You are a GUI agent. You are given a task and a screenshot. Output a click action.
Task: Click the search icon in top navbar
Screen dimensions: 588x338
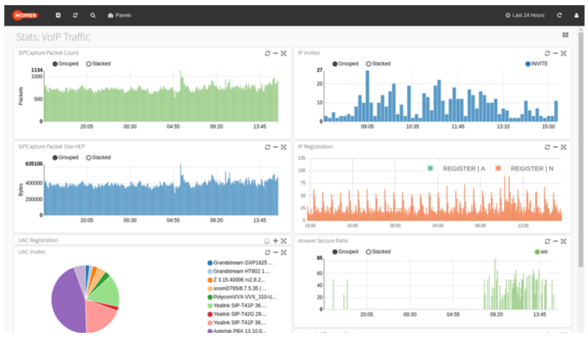[x=92, y=15]
